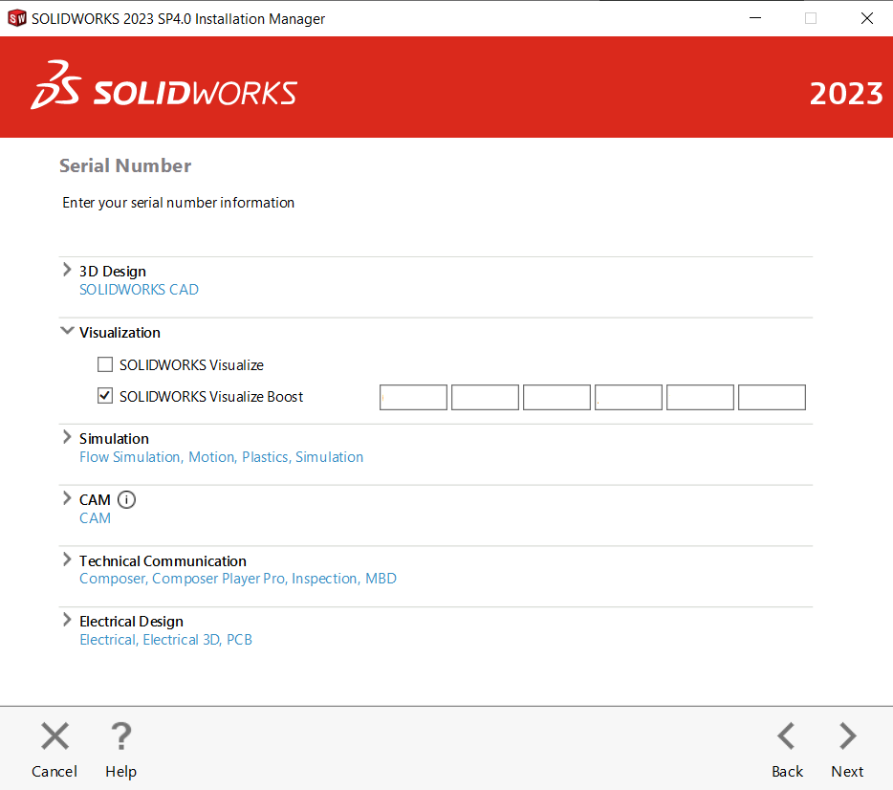This screenshot has width=893, height=790.
Task: Click the CAM info circle icon
Action: coord(127,499)
